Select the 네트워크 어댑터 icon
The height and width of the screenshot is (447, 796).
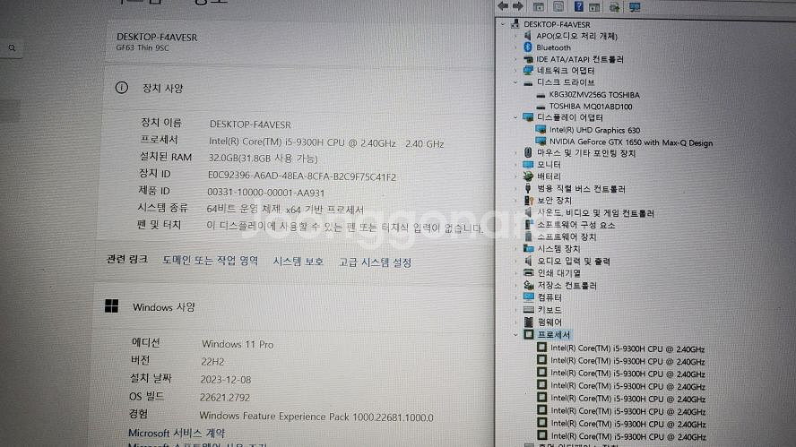528,70
